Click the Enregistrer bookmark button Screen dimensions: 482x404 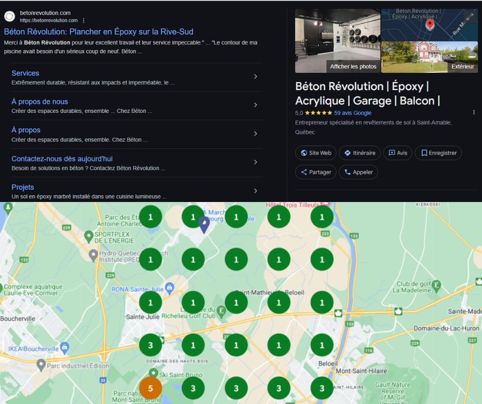coord(438,153)
